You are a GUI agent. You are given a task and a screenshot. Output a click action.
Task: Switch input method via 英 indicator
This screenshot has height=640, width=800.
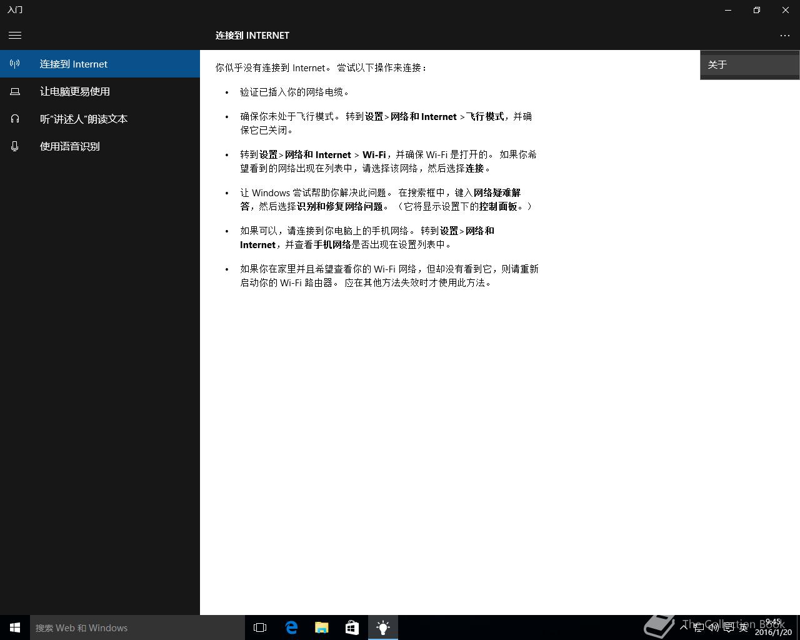coord(744,627)
